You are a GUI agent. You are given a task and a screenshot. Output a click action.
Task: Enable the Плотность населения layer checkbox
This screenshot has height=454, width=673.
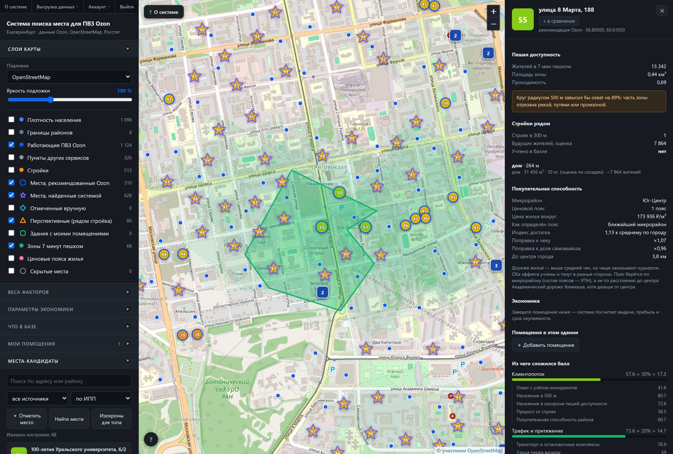coord(11,120)
